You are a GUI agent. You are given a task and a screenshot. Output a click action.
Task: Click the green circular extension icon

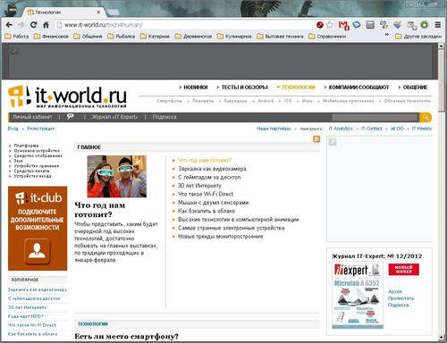pyautogui.click(x=425, y=25)
